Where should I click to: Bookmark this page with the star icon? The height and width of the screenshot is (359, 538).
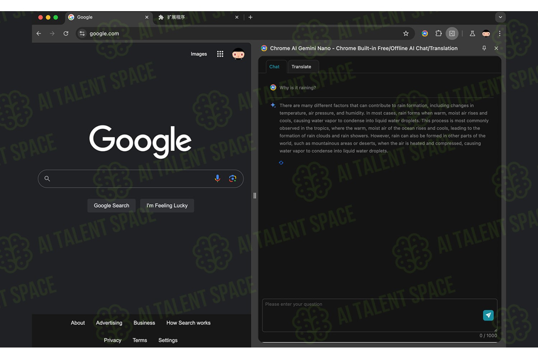pyautogui.click(x=406, y=33)
